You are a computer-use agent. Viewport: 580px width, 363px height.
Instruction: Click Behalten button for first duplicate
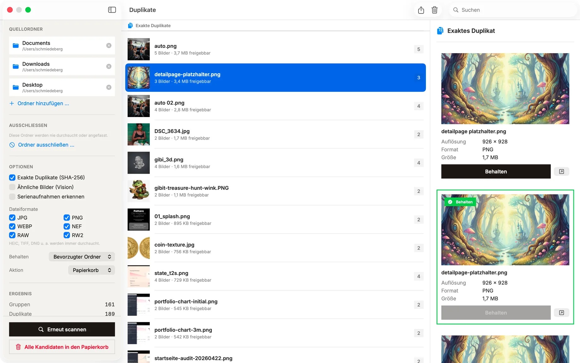[496, 171]
